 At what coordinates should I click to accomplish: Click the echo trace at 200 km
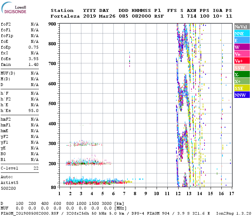pos(89,162)
